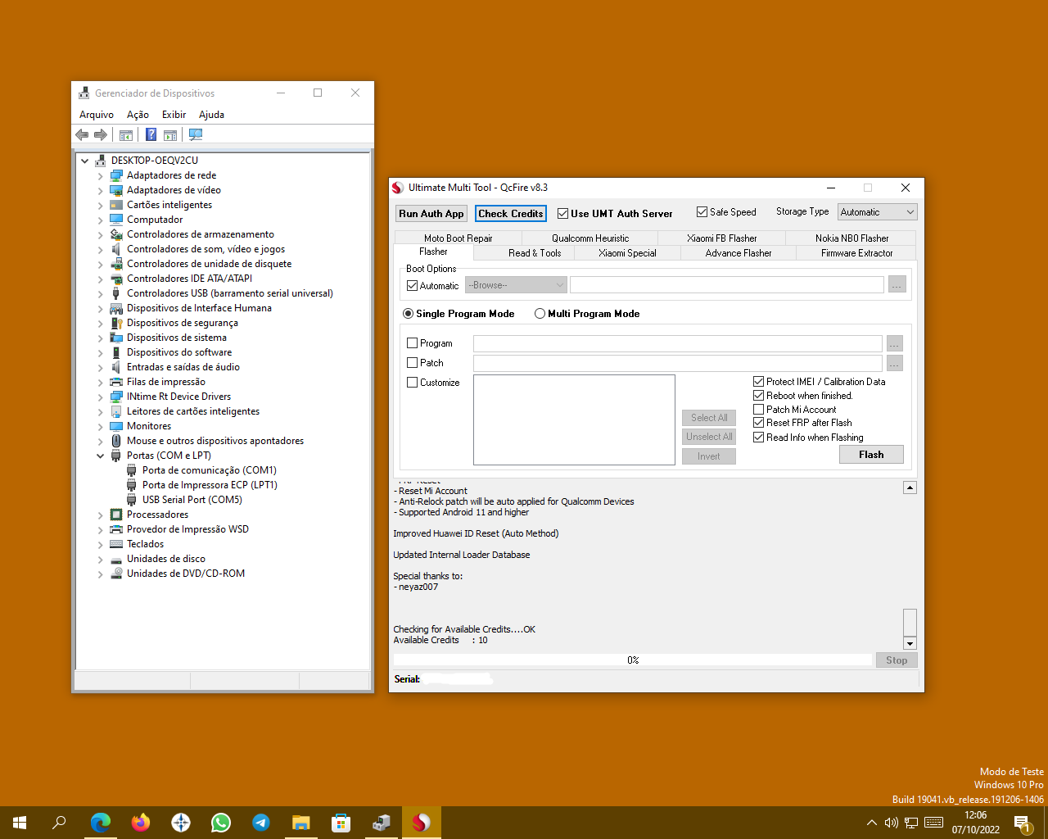Click the Patch file path field
The width and height of the screenshot is (1048, 839).
pyautogui.click(x=678, y=363)
